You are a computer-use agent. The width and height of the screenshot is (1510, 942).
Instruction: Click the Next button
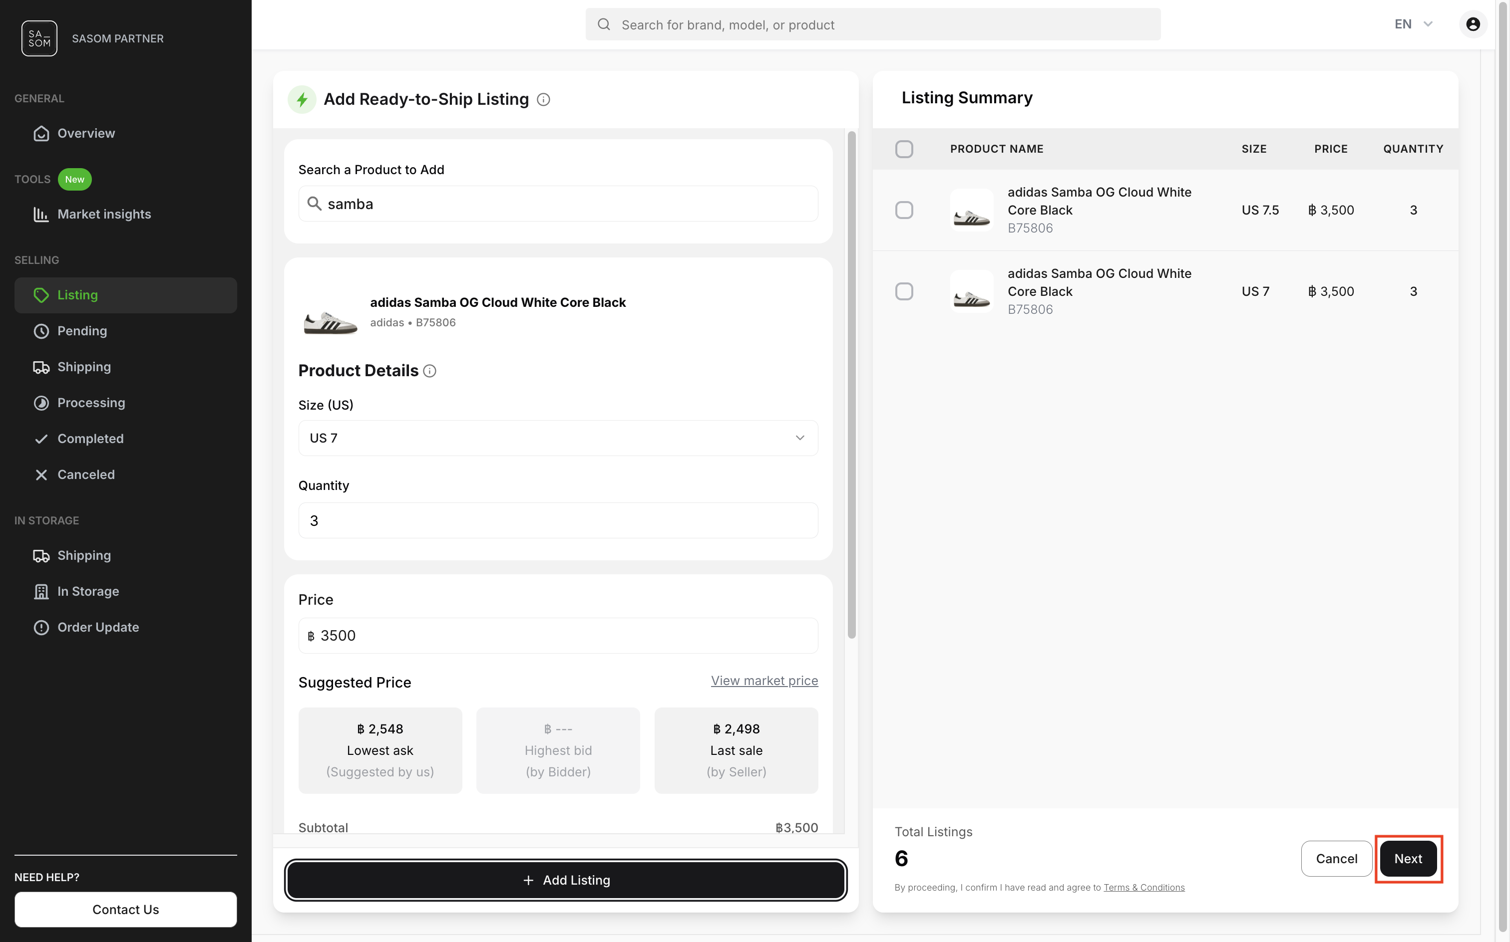click(1408, 858)
